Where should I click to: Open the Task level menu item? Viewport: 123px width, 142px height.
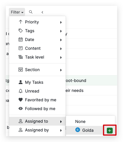pyautogui.click(x=37, y=57)
